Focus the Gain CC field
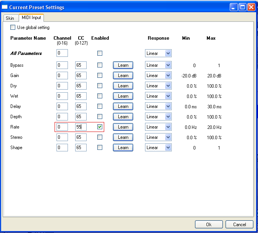This screenshot has height=233, width=258. coord(81,76)
